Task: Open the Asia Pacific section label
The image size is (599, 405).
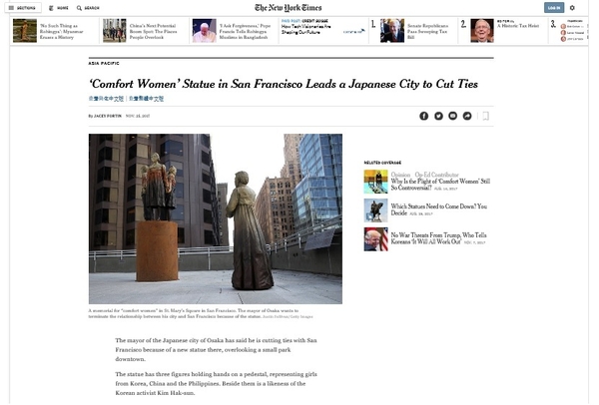Action: tap(104, 64)
